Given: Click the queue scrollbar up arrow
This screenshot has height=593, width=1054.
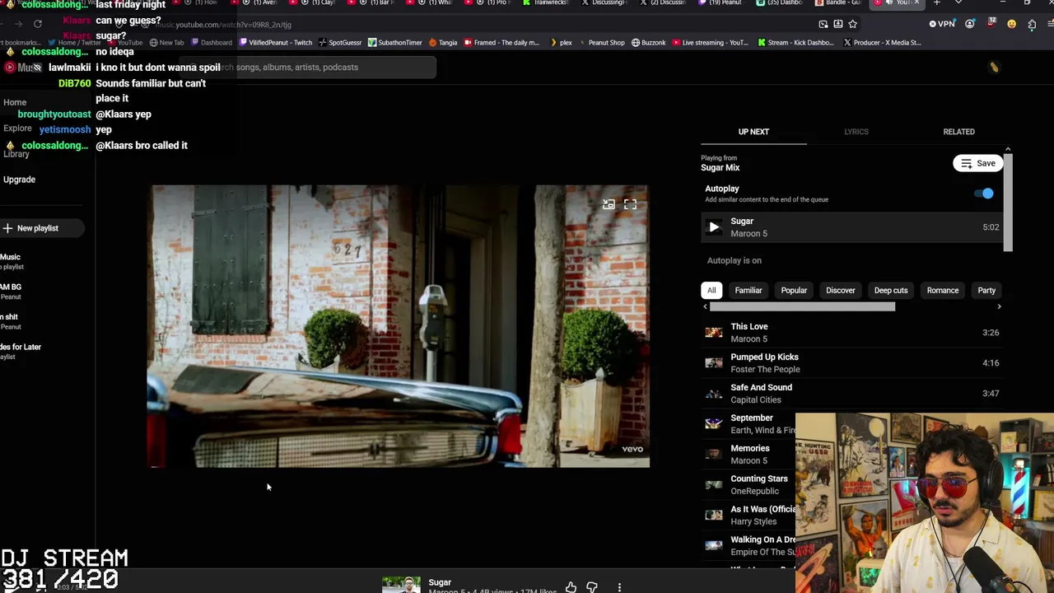Looking at the screenshot, I should (1008, 150).
